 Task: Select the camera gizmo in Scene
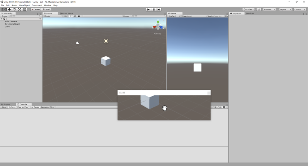pyautogui.click(x=77, y=43)
